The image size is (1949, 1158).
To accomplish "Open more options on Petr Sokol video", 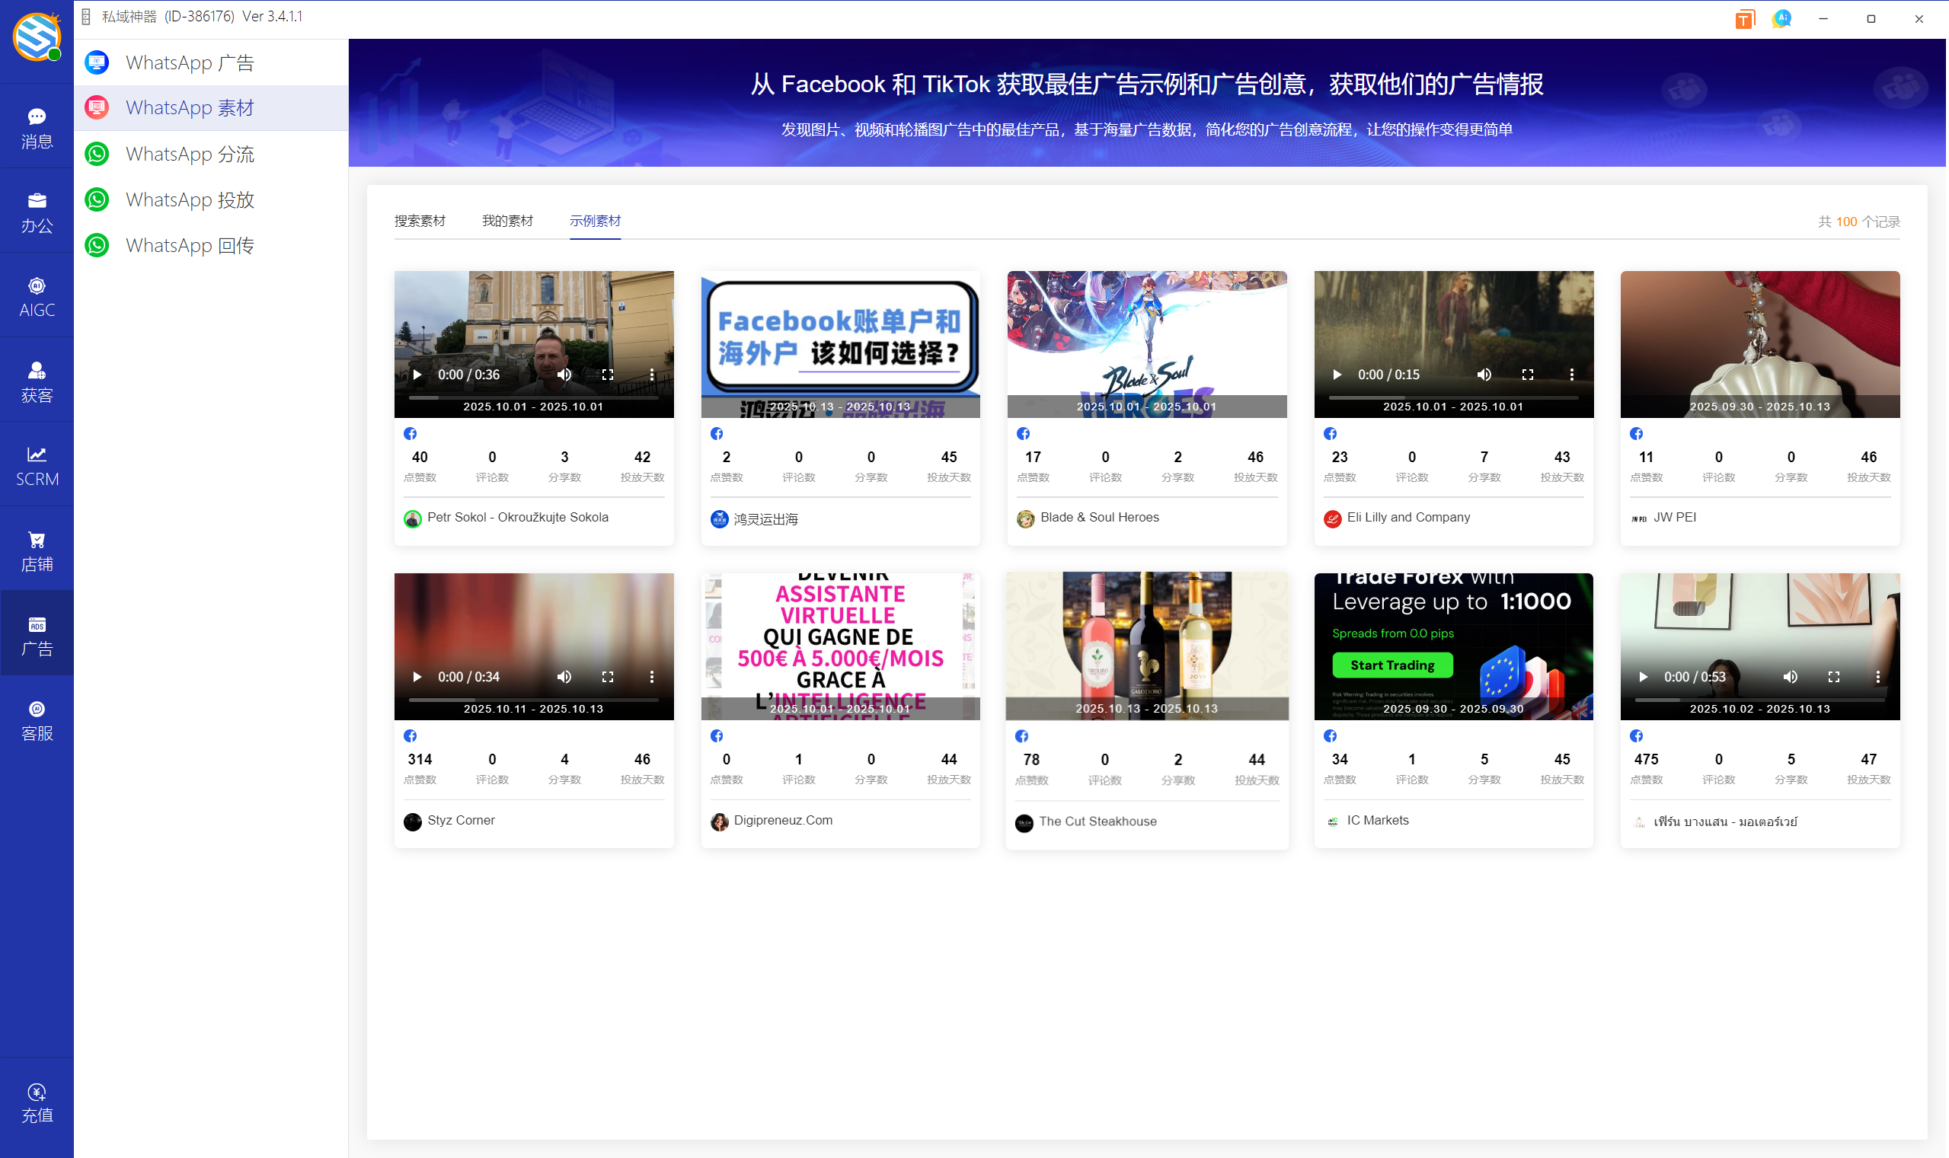I will pyautogui.click(x=652, y=375).
